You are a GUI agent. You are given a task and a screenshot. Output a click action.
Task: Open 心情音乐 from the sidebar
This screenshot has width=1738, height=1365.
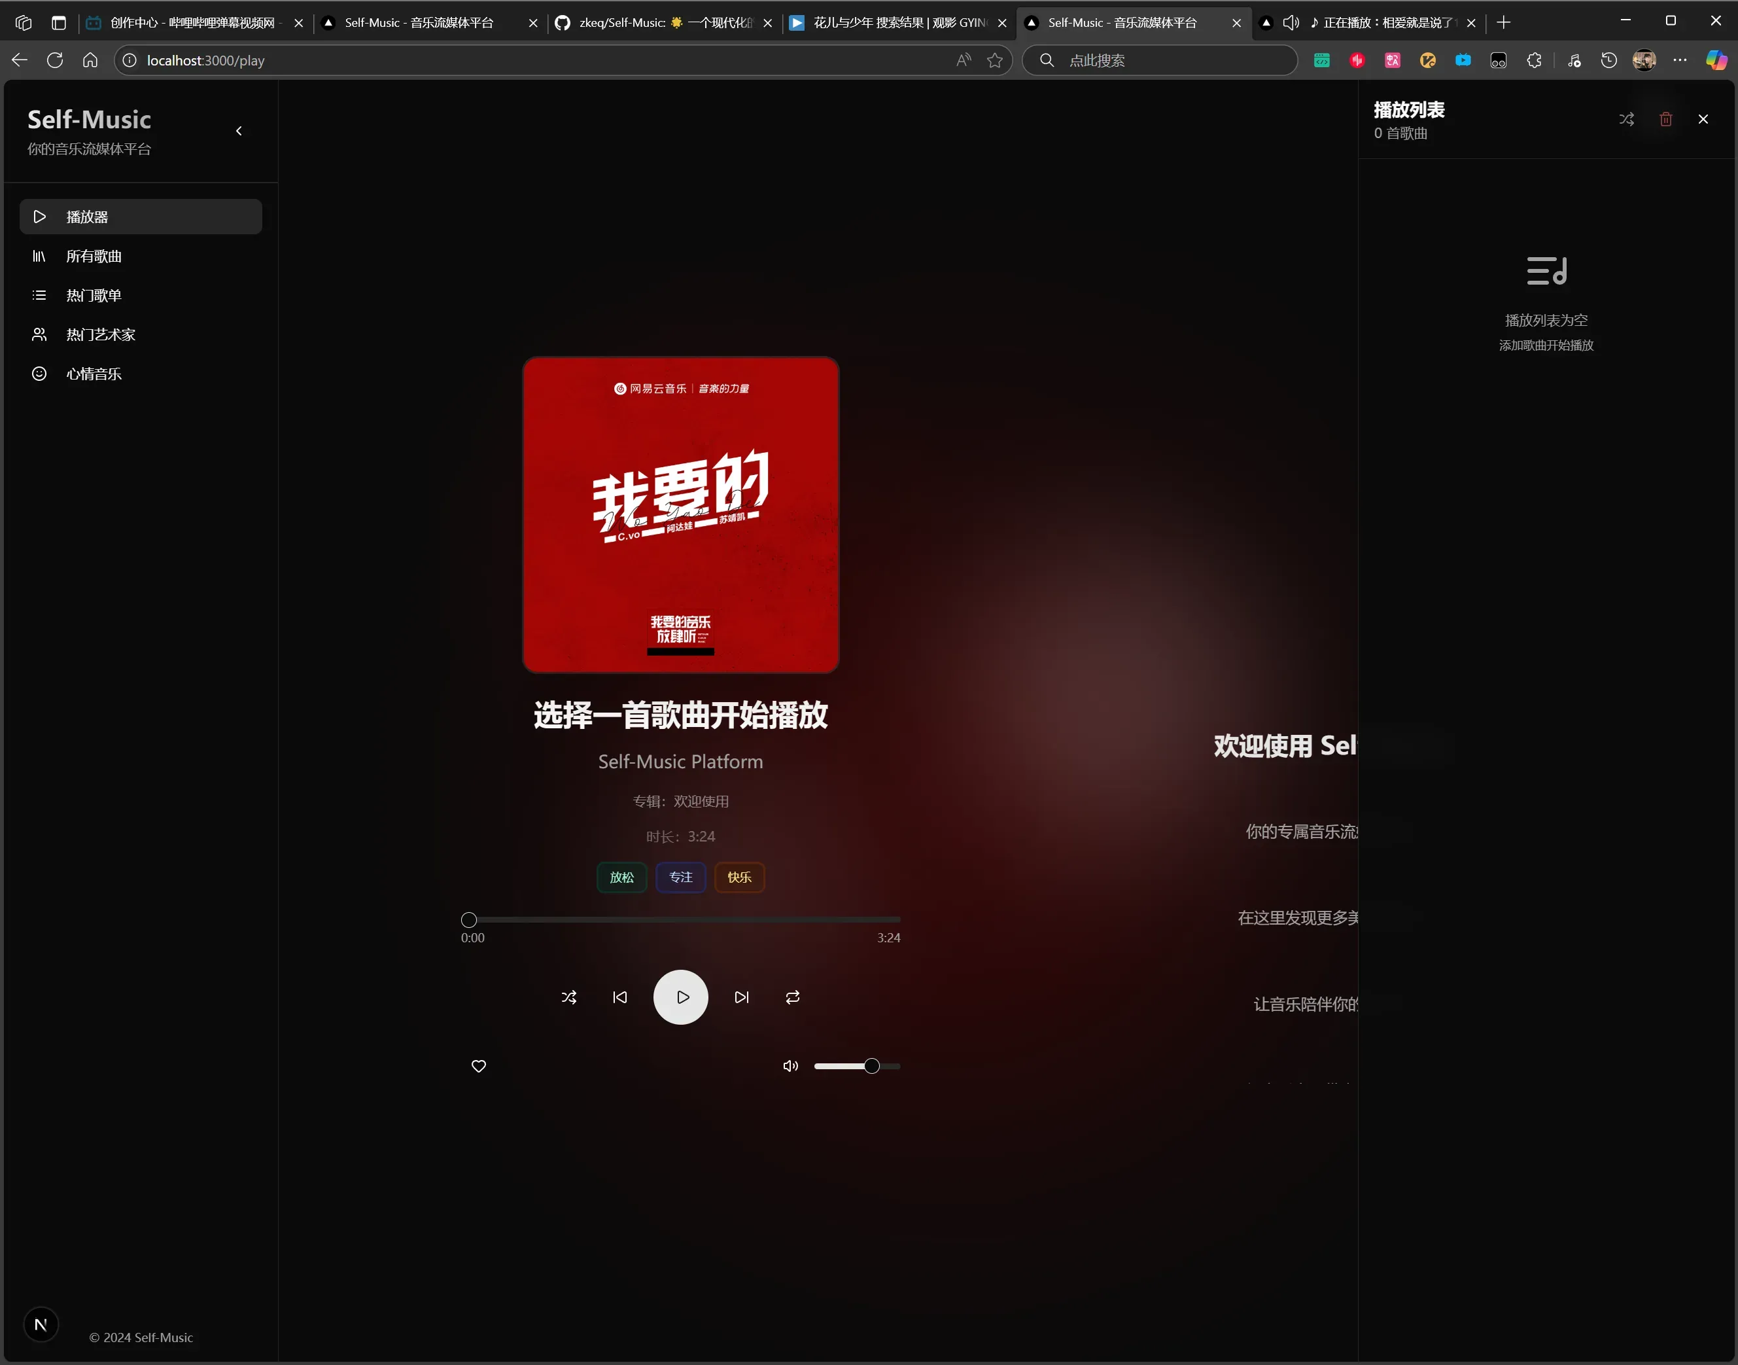tap(94, 374)
